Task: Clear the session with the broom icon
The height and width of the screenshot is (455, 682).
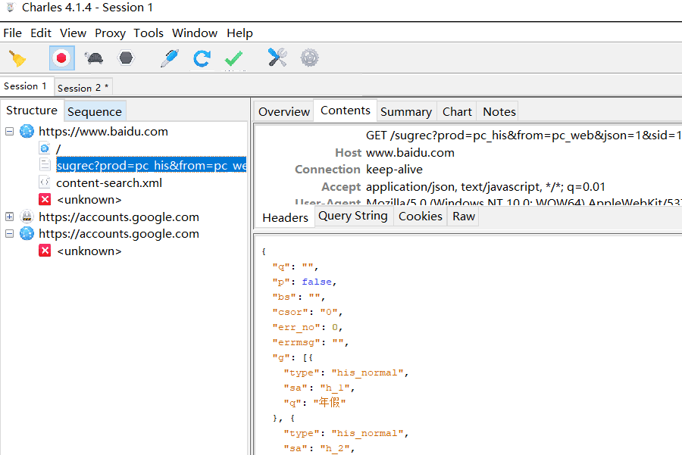Action: coord(17,58)
